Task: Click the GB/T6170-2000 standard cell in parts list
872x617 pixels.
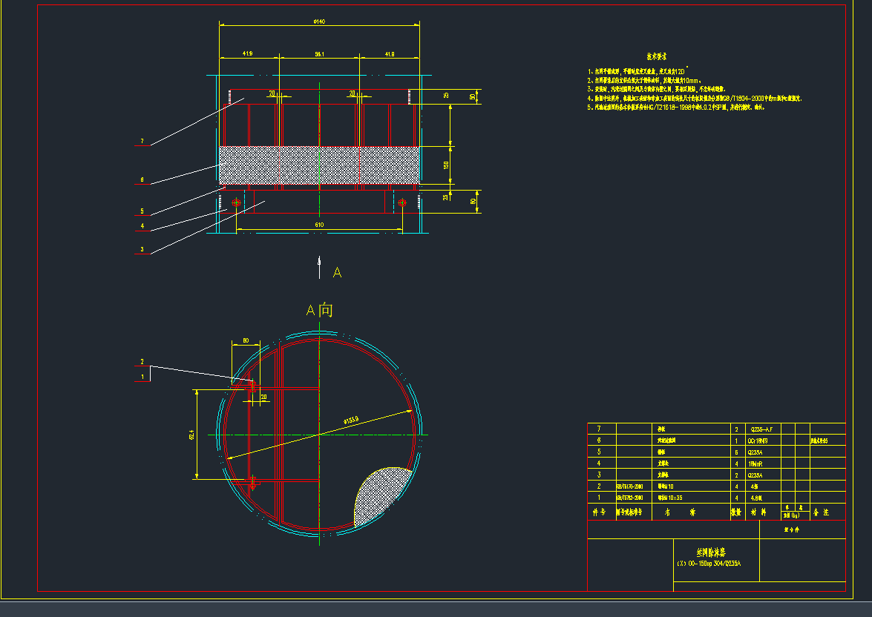Action: 633,486
